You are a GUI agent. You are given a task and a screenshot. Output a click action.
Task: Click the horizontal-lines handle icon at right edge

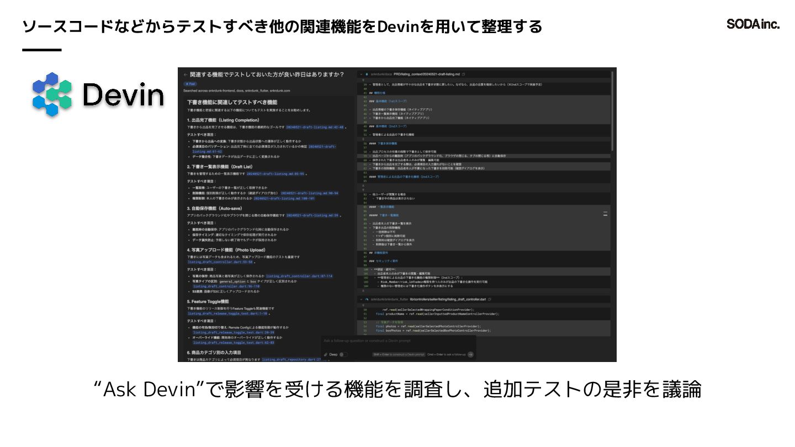605,213
